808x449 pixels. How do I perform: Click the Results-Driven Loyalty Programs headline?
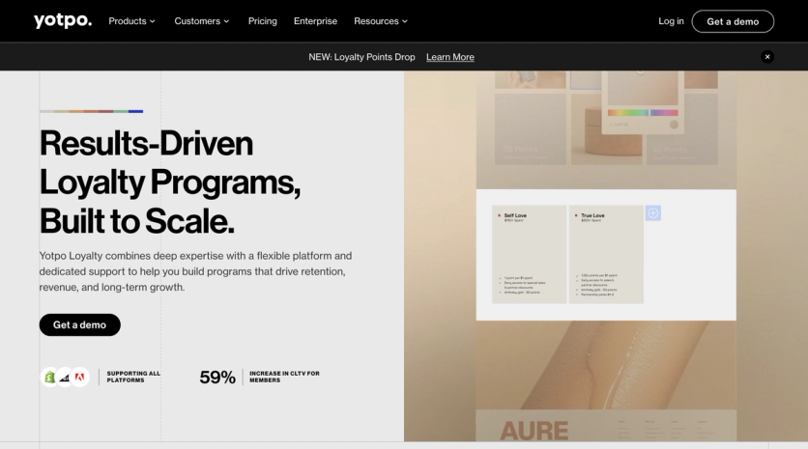pyautogui.click(x=170, y=182)
